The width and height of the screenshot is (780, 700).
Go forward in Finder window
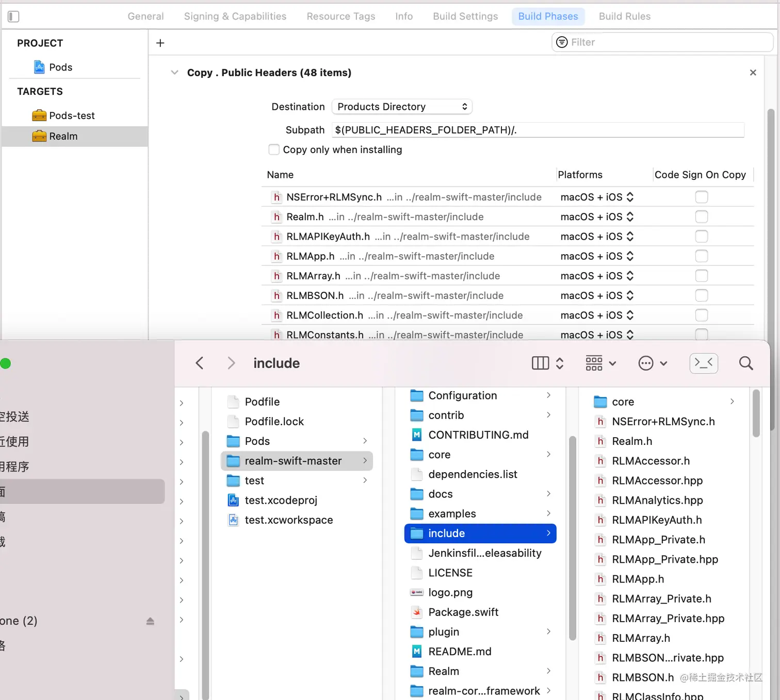pyautogui.click(x=231, y=363)
